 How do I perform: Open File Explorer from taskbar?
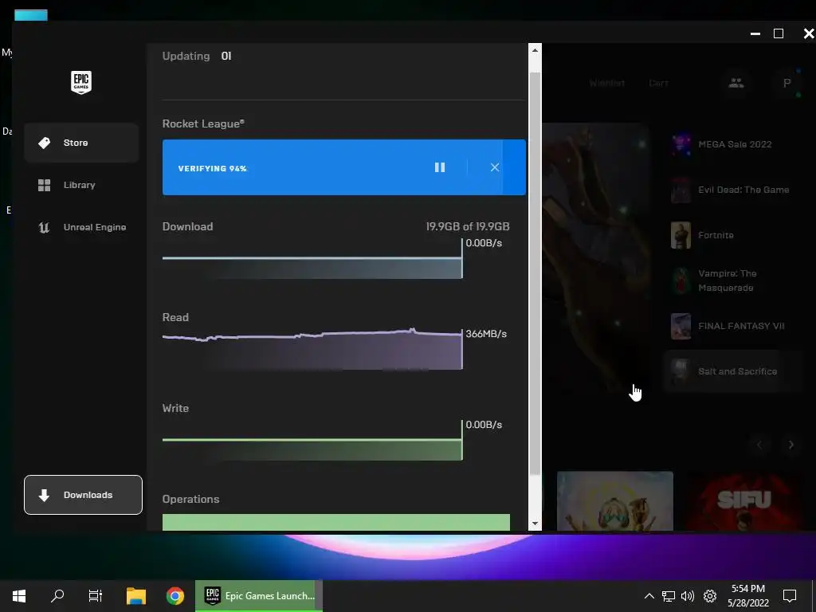136,596
